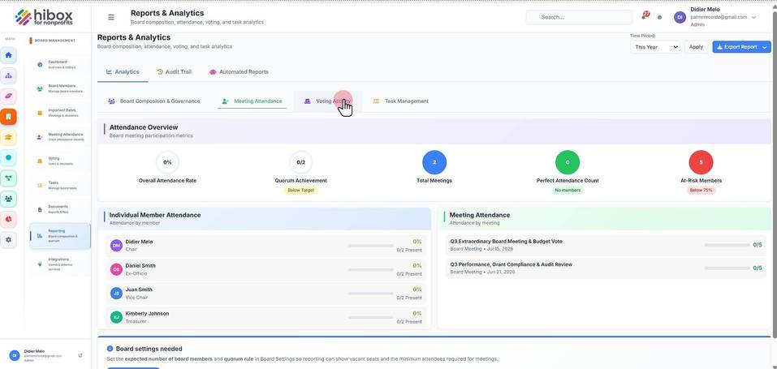
Task: Open the Automated Reports tab
Action: point(239,72)
